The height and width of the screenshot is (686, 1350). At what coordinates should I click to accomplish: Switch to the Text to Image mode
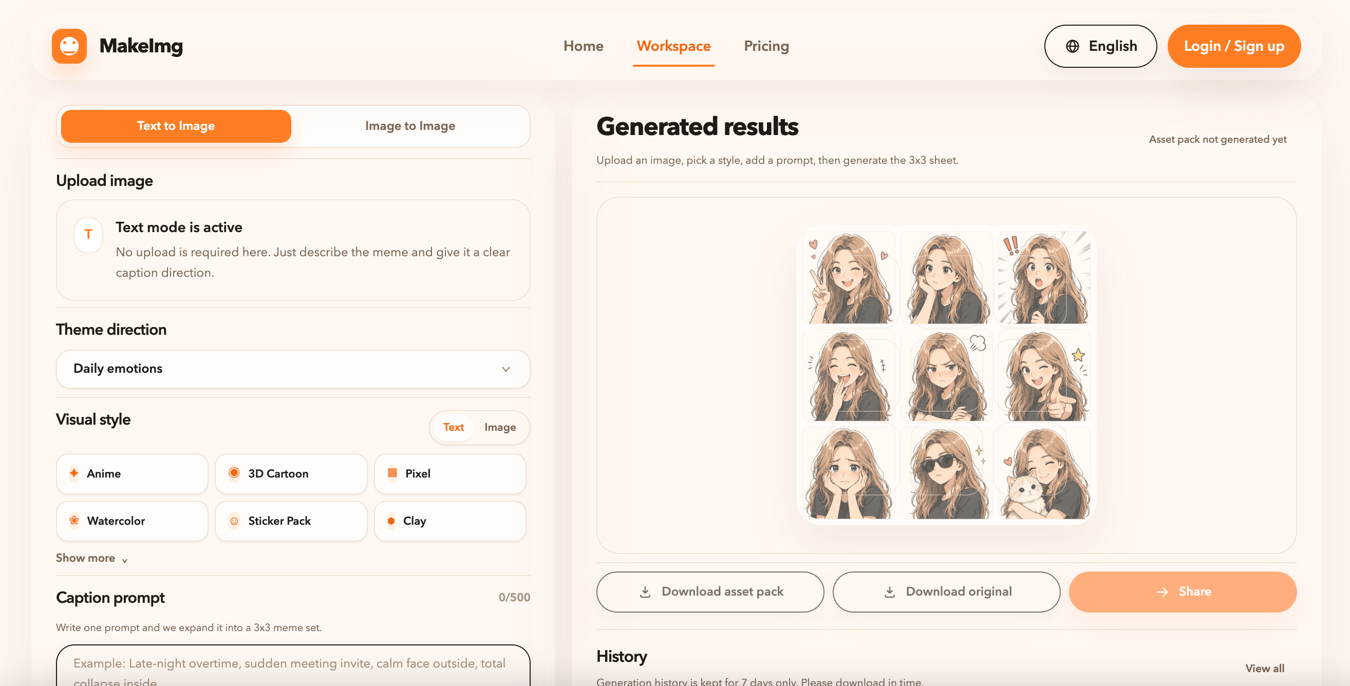pyautogui.click(x=176, y=126)
